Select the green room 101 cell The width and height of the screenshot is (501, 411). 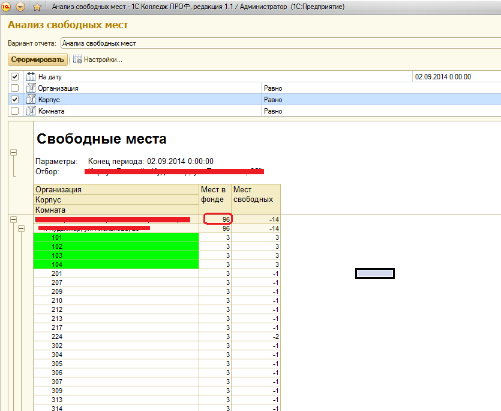pos(116,237)
